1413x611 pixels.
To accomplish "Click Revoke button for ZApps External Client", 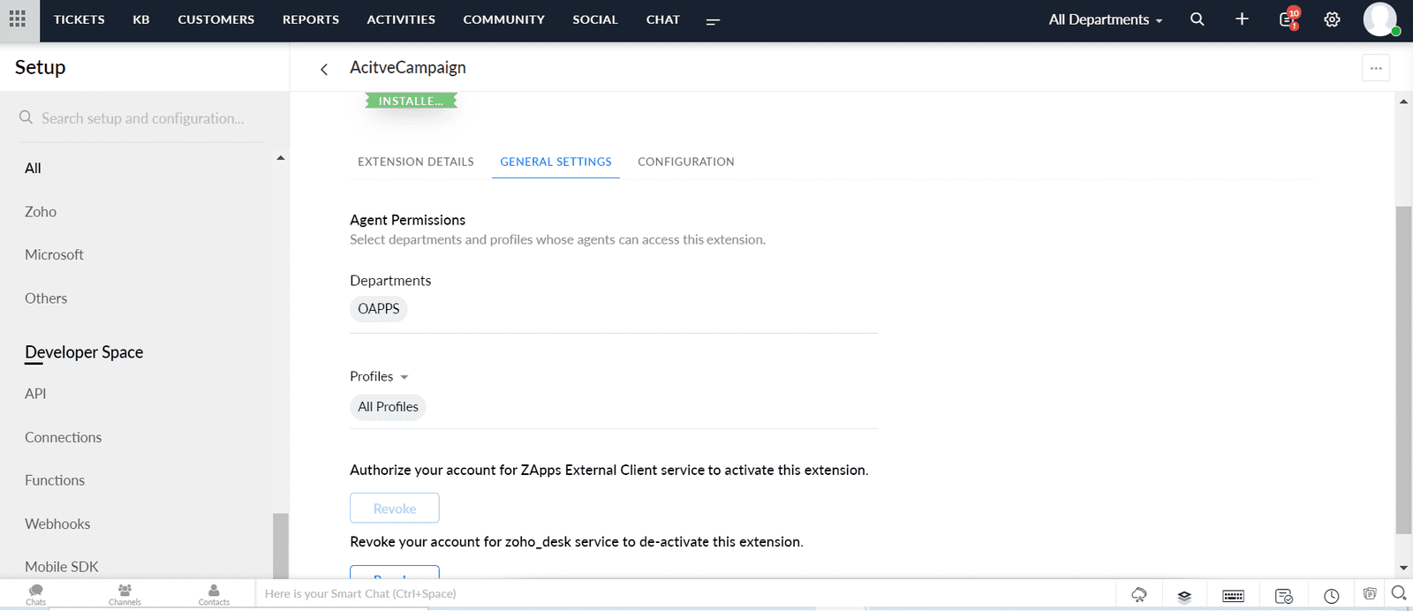I will (x=395, y=509).
